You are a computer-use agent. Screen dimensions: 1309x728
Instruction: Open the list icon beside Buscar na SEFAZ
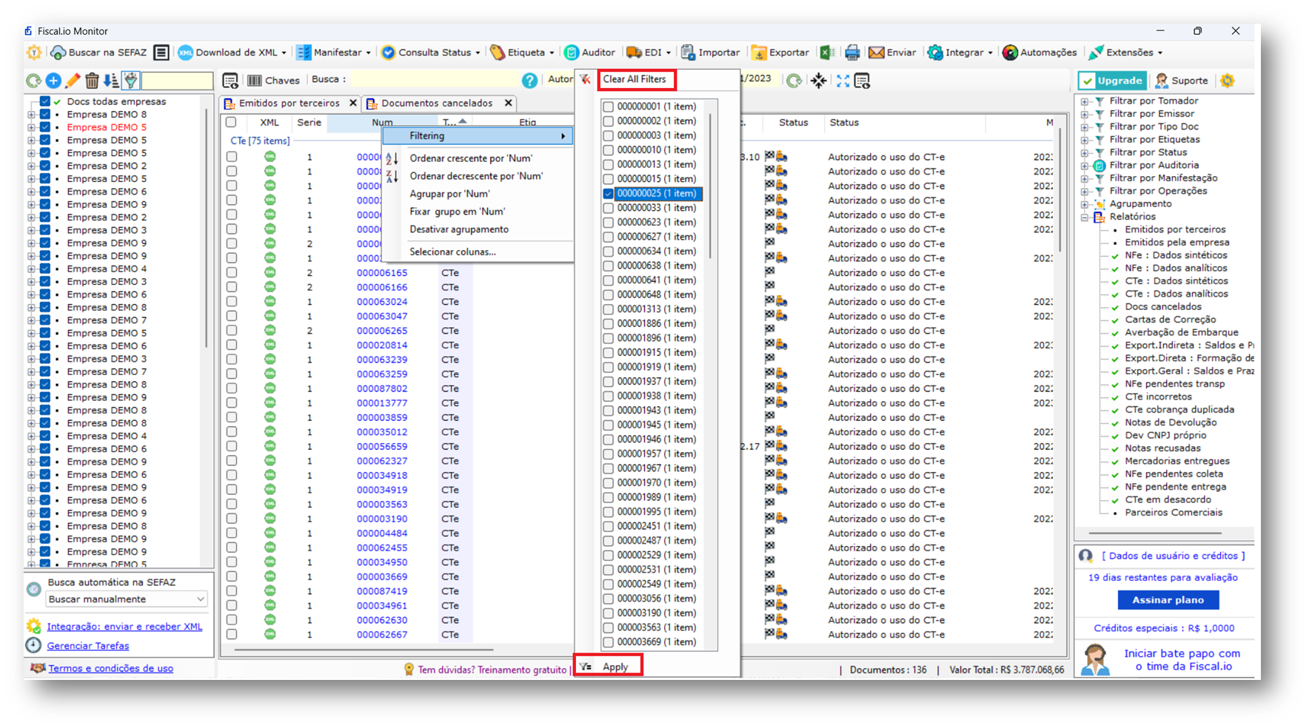(x=161, y=53)
